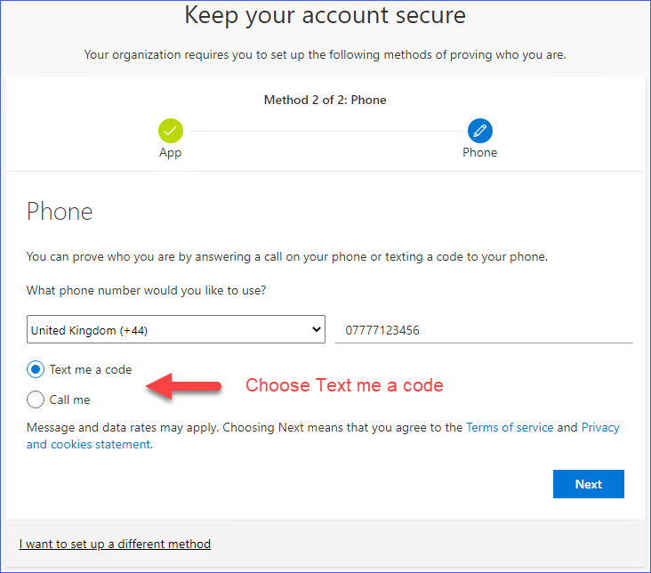The width and height of the screenshot is (651, 573).
Task: Click the What phone number question label
Action: 146,290
